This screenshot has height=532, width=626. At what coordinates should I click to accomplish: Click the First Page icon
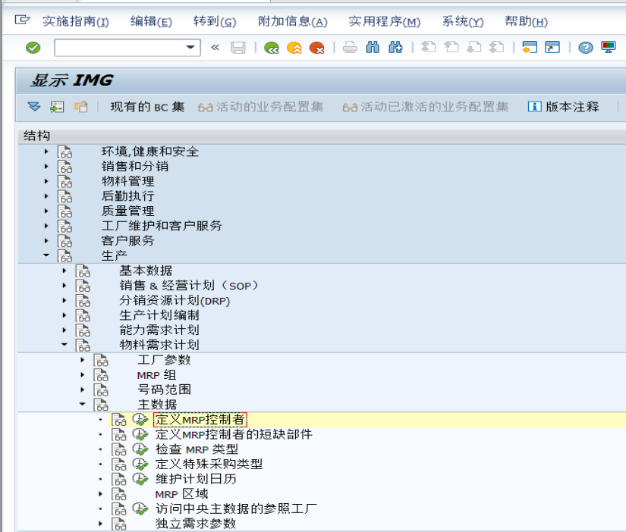click(x=429, y=48)
